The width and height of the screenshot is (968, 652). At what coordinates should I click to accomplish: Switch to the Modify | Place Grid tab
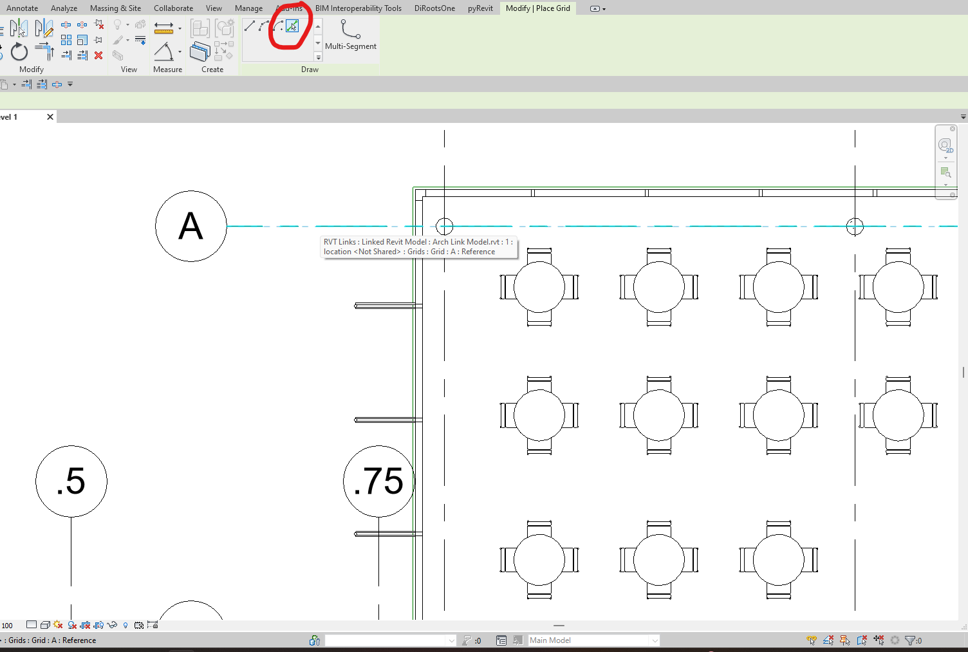click(537, 8)
